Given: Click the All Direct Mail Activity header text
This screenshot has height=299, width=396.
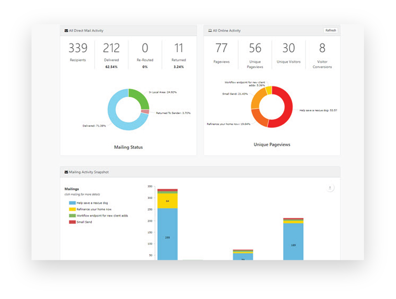Looking at the screenshot, I should pyautogui.click(x=86, y=30).
